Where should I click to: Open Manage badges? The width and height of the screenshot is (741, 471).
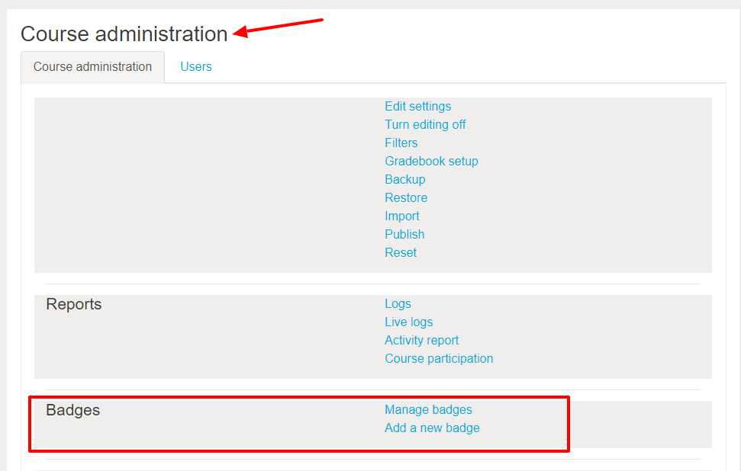point(428,409)
